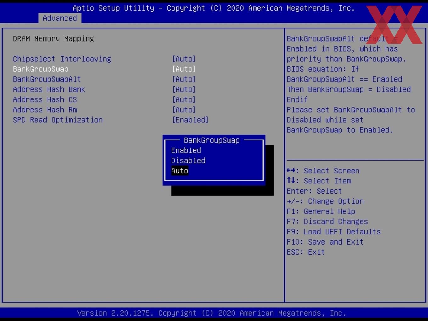Click the ESC: Exit hint

[306, 252]
